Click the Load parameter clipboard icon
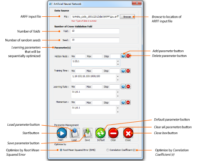Image resolution: width=199 pixels, height=161 pixels. pos(75,133)
